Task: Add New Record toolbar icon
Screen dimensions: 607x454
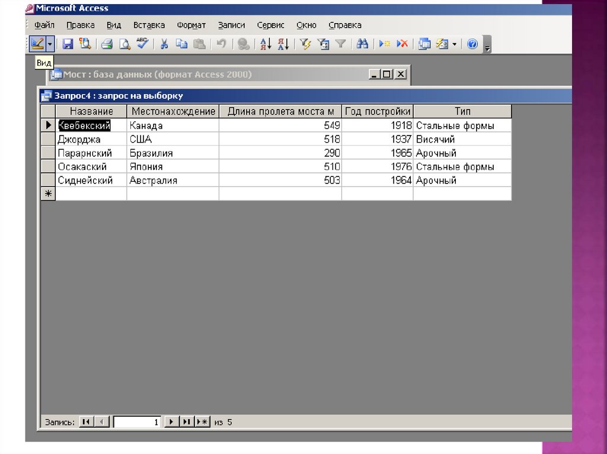Action: pyautogui.click(x=384, y=44)
